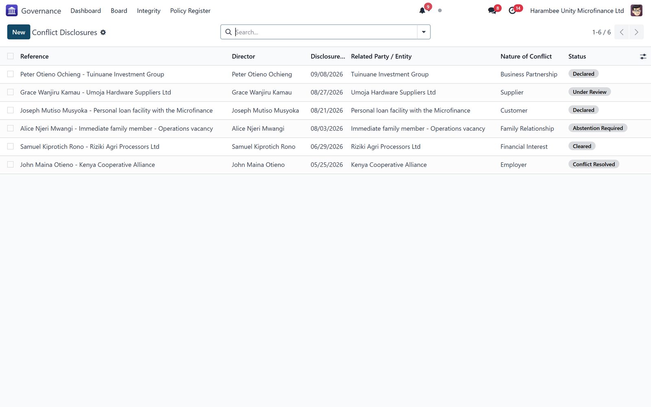
Task: Go to the next page arrow
Action: (x=636, y=32)
